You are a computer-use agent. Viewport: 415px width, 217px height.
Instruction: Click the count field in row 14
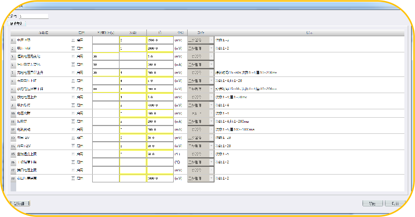[133, 146]
